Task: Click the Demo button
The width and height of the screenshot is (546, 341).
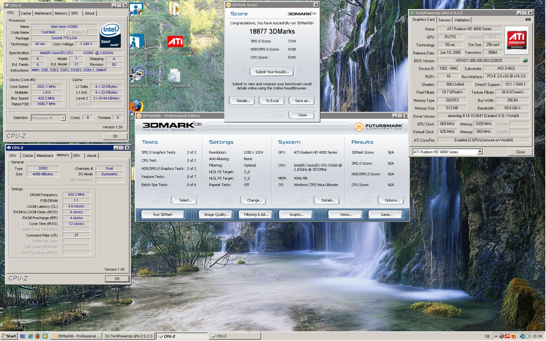Action: pyautogui.click(x=346, y=215)
